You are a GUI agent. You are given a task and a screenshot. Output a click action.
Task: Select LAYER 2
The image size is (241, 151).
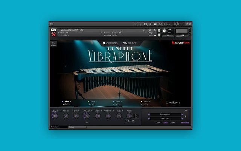point(92,102)
